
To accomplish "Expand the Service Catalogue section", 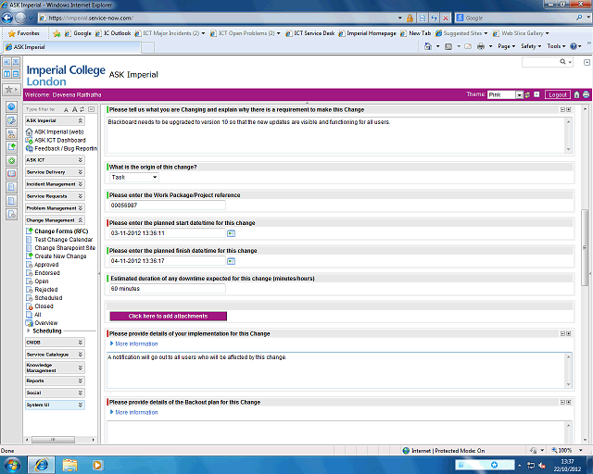I will tap(81, 355).
